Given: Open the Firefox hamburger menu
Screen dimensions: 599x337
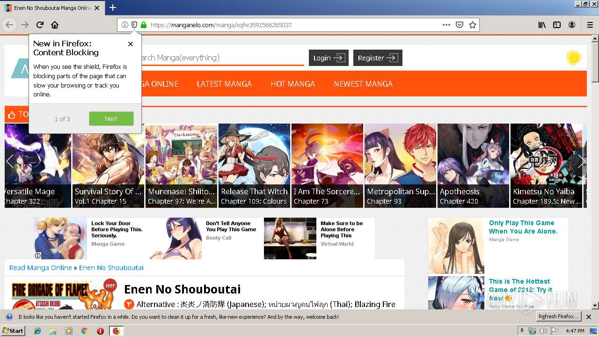Looking at the screenshot, I should coord(590,25).
